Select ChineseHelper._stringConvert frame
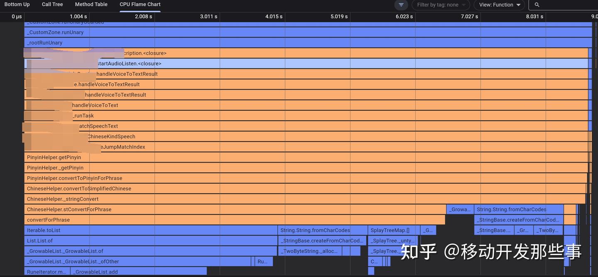This screenshot has height=277, width=598. click(305, 199)
